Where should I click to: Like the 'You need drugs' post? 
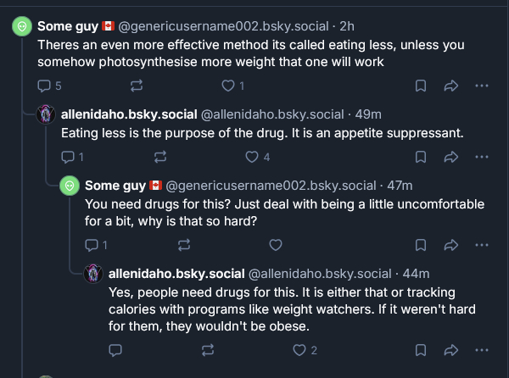[275, 245]
